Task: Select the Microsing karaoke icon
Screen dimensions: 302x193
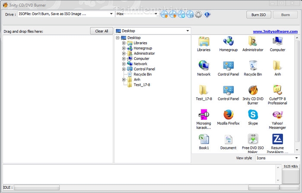Action: pyautogui.click(x=204, y=115)
